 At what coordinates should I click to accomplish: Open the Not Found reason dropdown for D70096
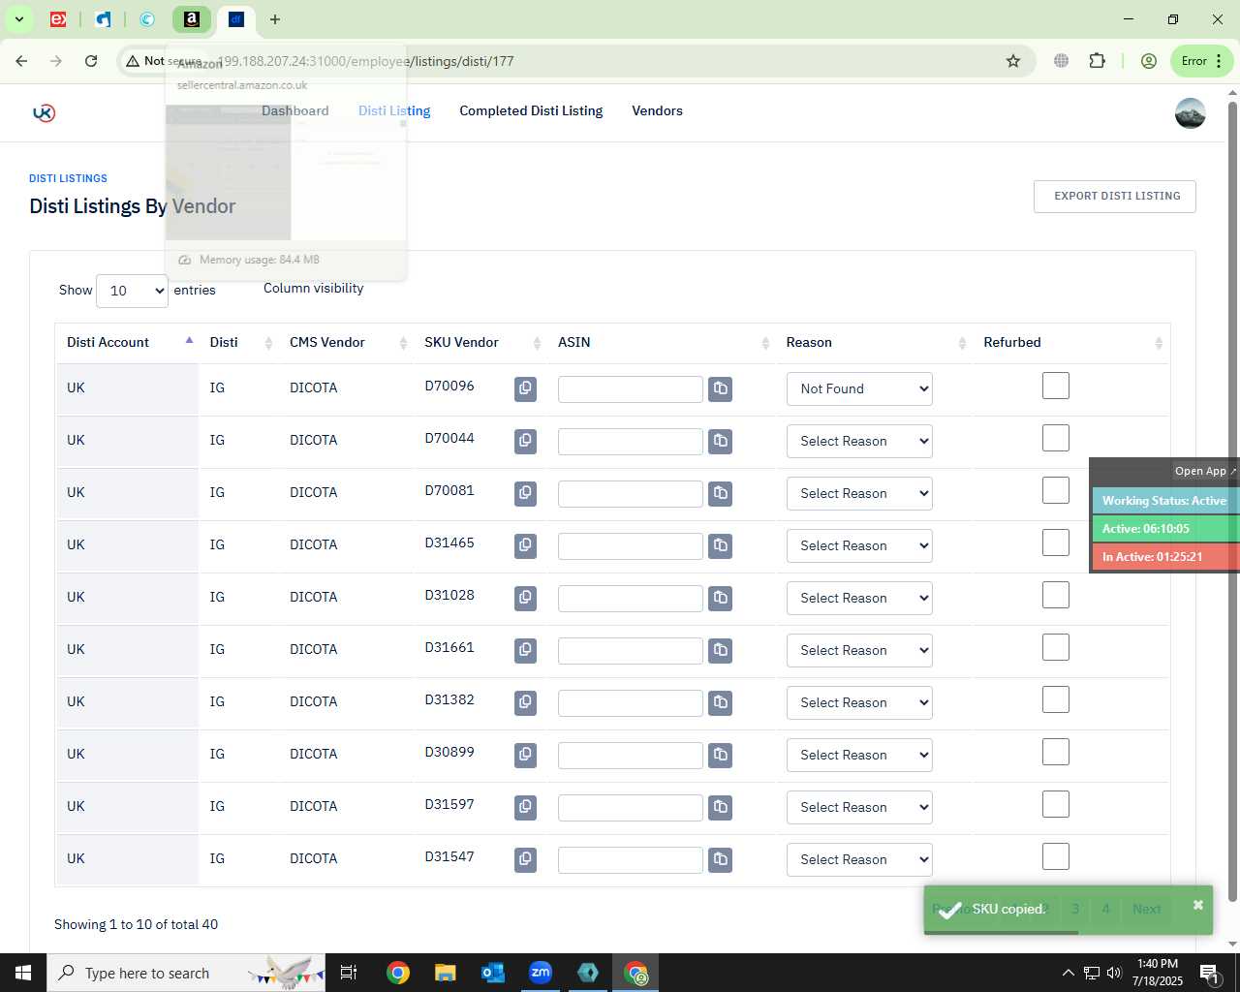859,388
